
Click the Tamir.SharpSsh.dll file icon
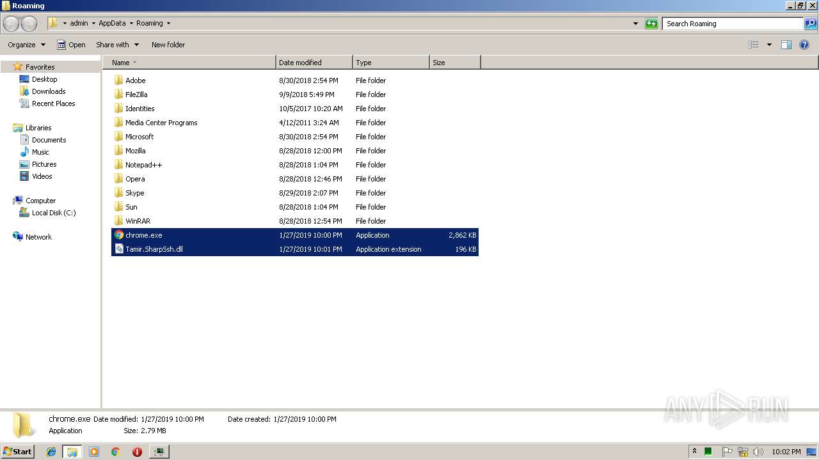[119, 249]
